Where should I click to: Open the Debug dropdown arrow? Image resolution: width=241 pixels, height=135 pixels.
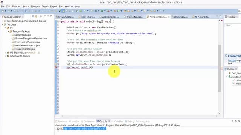99,11
